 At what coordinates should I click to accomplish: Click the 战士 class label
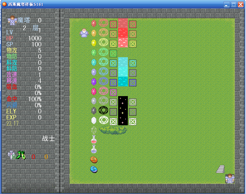(48, 139)
